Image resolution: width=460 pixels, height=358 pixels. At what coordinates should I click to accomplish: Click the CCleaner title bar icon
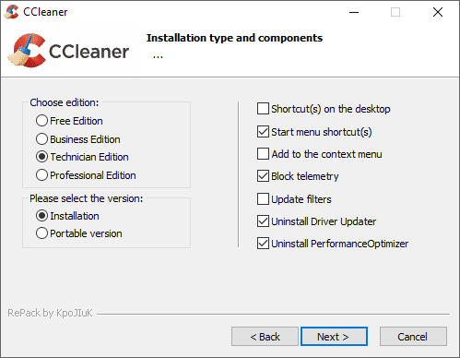pyautogui.click(x=12, y=12)
